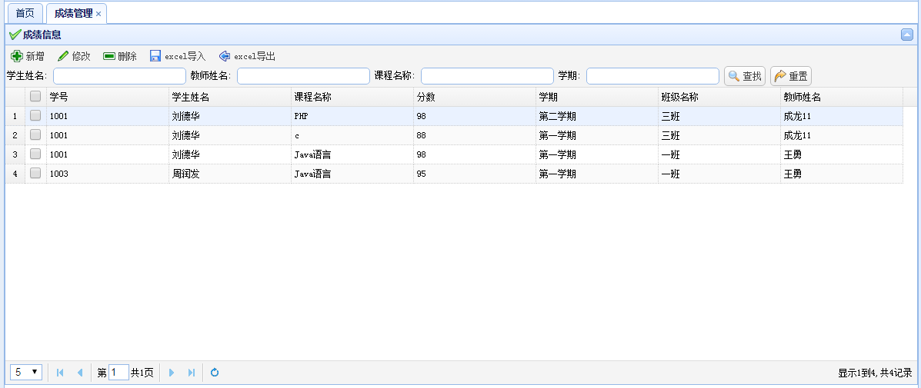Click the 查找 search button
The image size is (921, 388).
pyautogui.click(x=745, y=76)
